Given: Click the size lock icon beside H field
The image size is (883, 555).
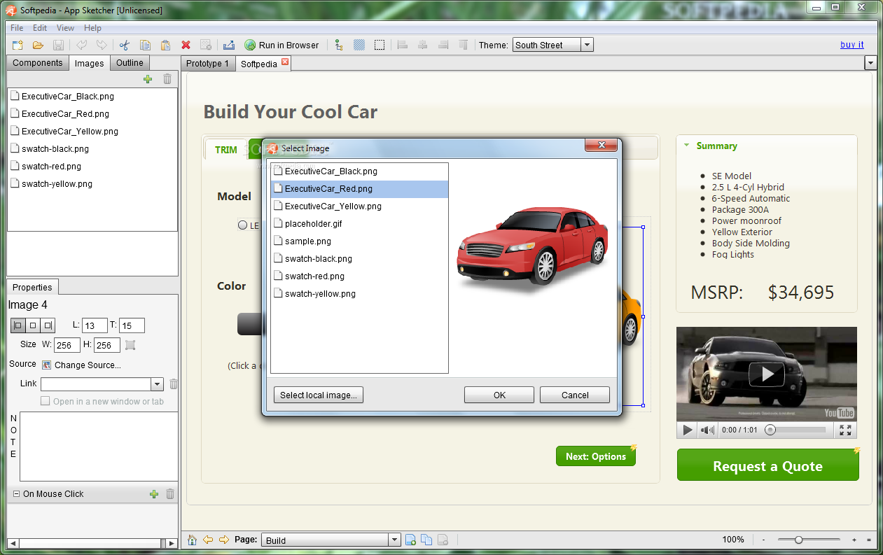Looking at the screenshot, I should point(130,344).
